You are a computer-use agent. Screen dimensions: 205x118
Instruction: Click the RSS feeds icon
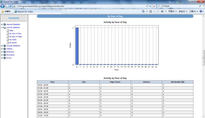pyautogui.click(x=150, y=11)
